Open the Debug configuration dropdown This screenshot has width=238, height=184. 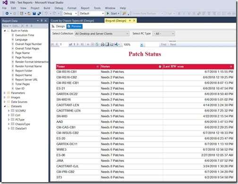pyautogui.click(x=70, y=14)
